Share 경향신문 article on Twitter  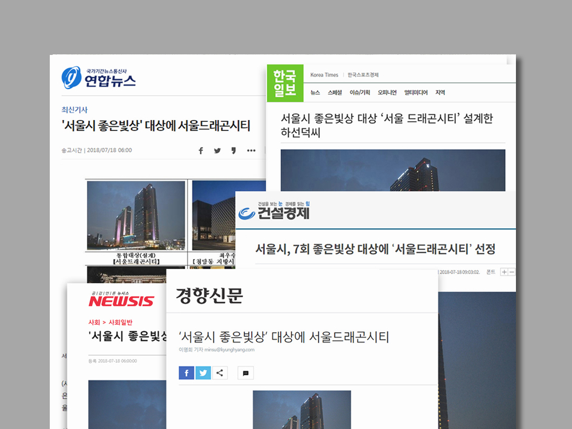(x=203, y=373)
